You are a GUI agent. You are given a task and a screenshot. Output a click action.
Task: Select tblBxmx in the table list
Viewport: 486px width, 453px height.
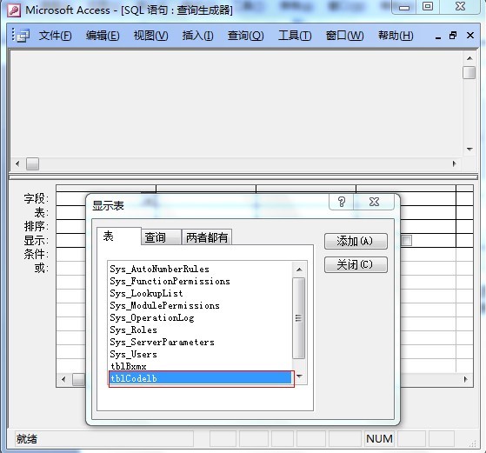(x=129, y=367)
